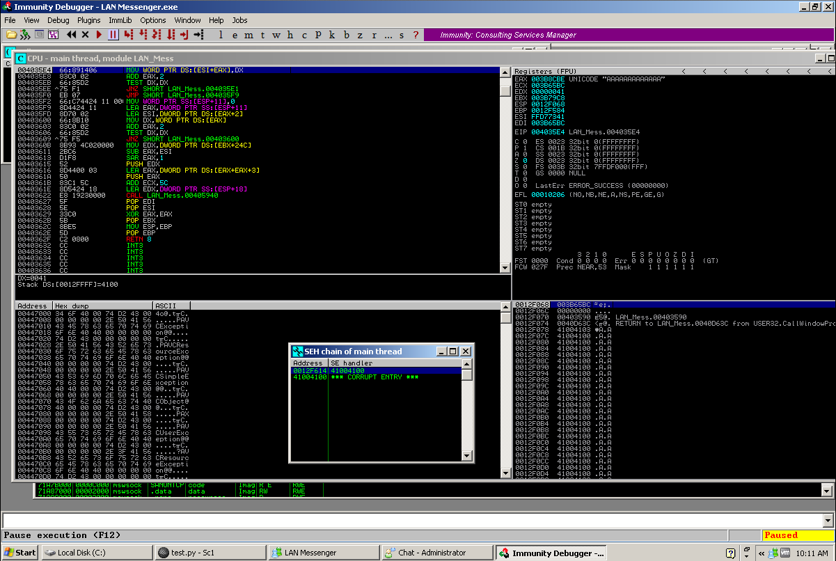The width and height of the screenshot is (836, 561).
Task: Open the Plugins menu
Action: click(x=89, y=20)
